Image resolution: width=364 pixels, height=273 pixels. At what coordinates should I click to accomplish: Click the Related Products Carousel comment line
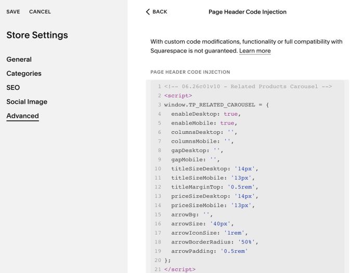[248, 87]
